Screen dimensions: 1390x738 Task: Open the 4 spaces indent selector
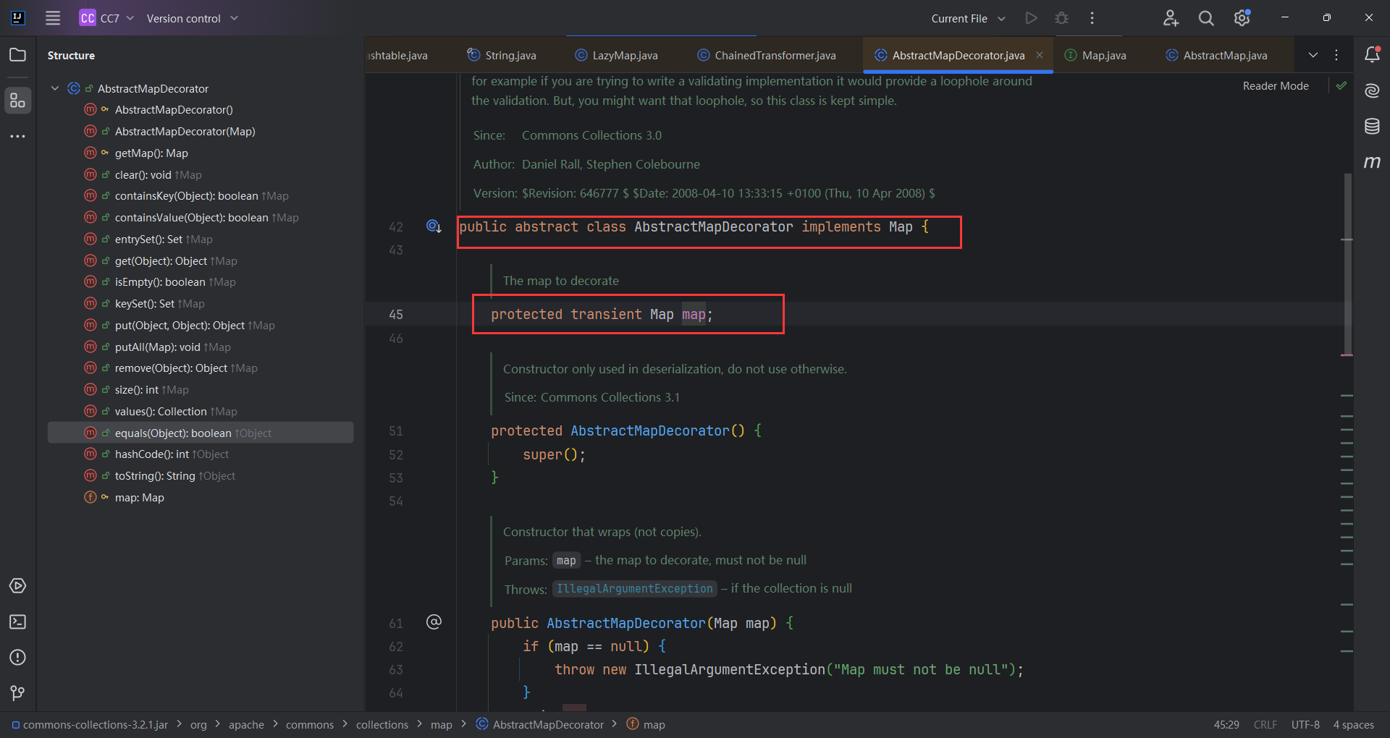click(x=1353, y=724)
